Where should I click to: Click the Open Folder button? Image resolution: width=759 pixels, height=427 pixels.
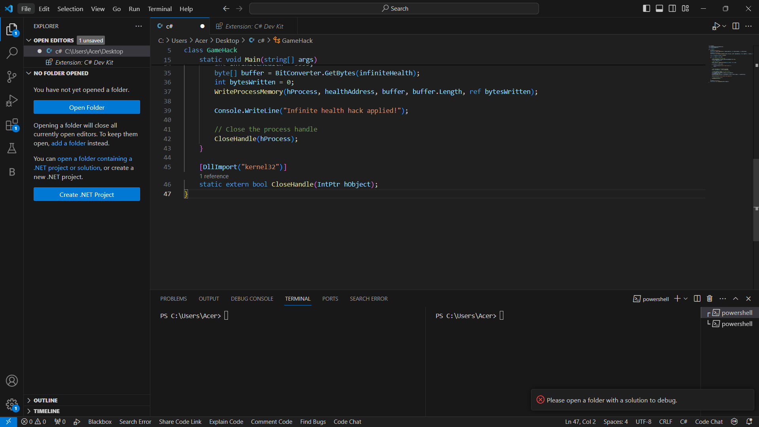(x=87, y=107)
